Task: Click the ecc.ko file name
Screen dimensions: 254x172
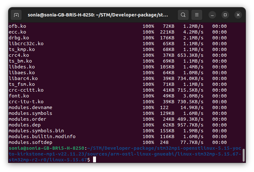Action: [17, 32]
